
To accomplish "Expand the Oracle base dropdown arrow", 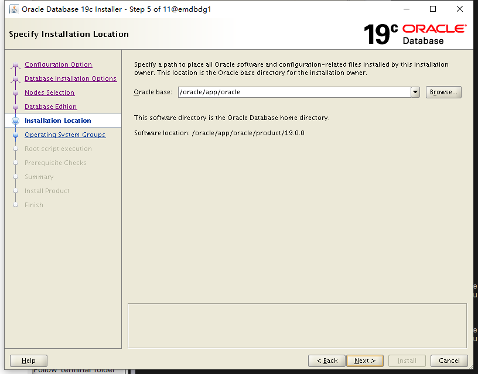I will (415, 92).
